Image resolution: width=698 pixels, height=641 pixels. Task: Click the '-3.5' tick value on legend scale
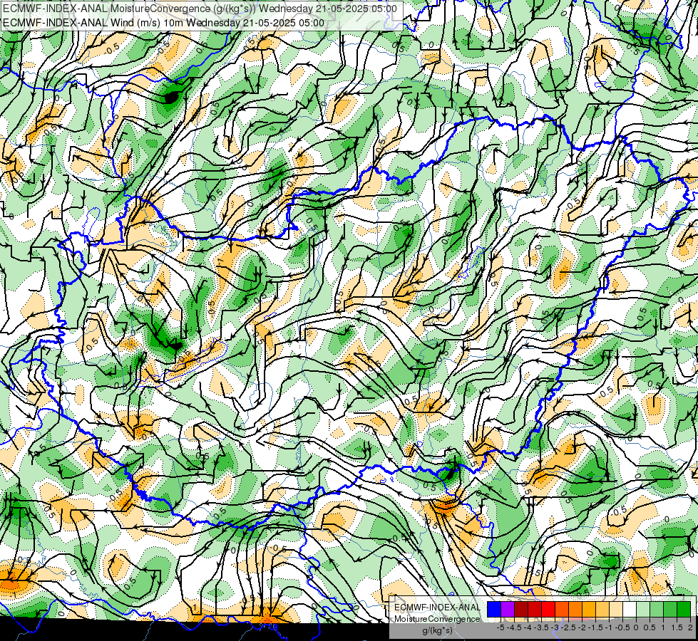541,627
